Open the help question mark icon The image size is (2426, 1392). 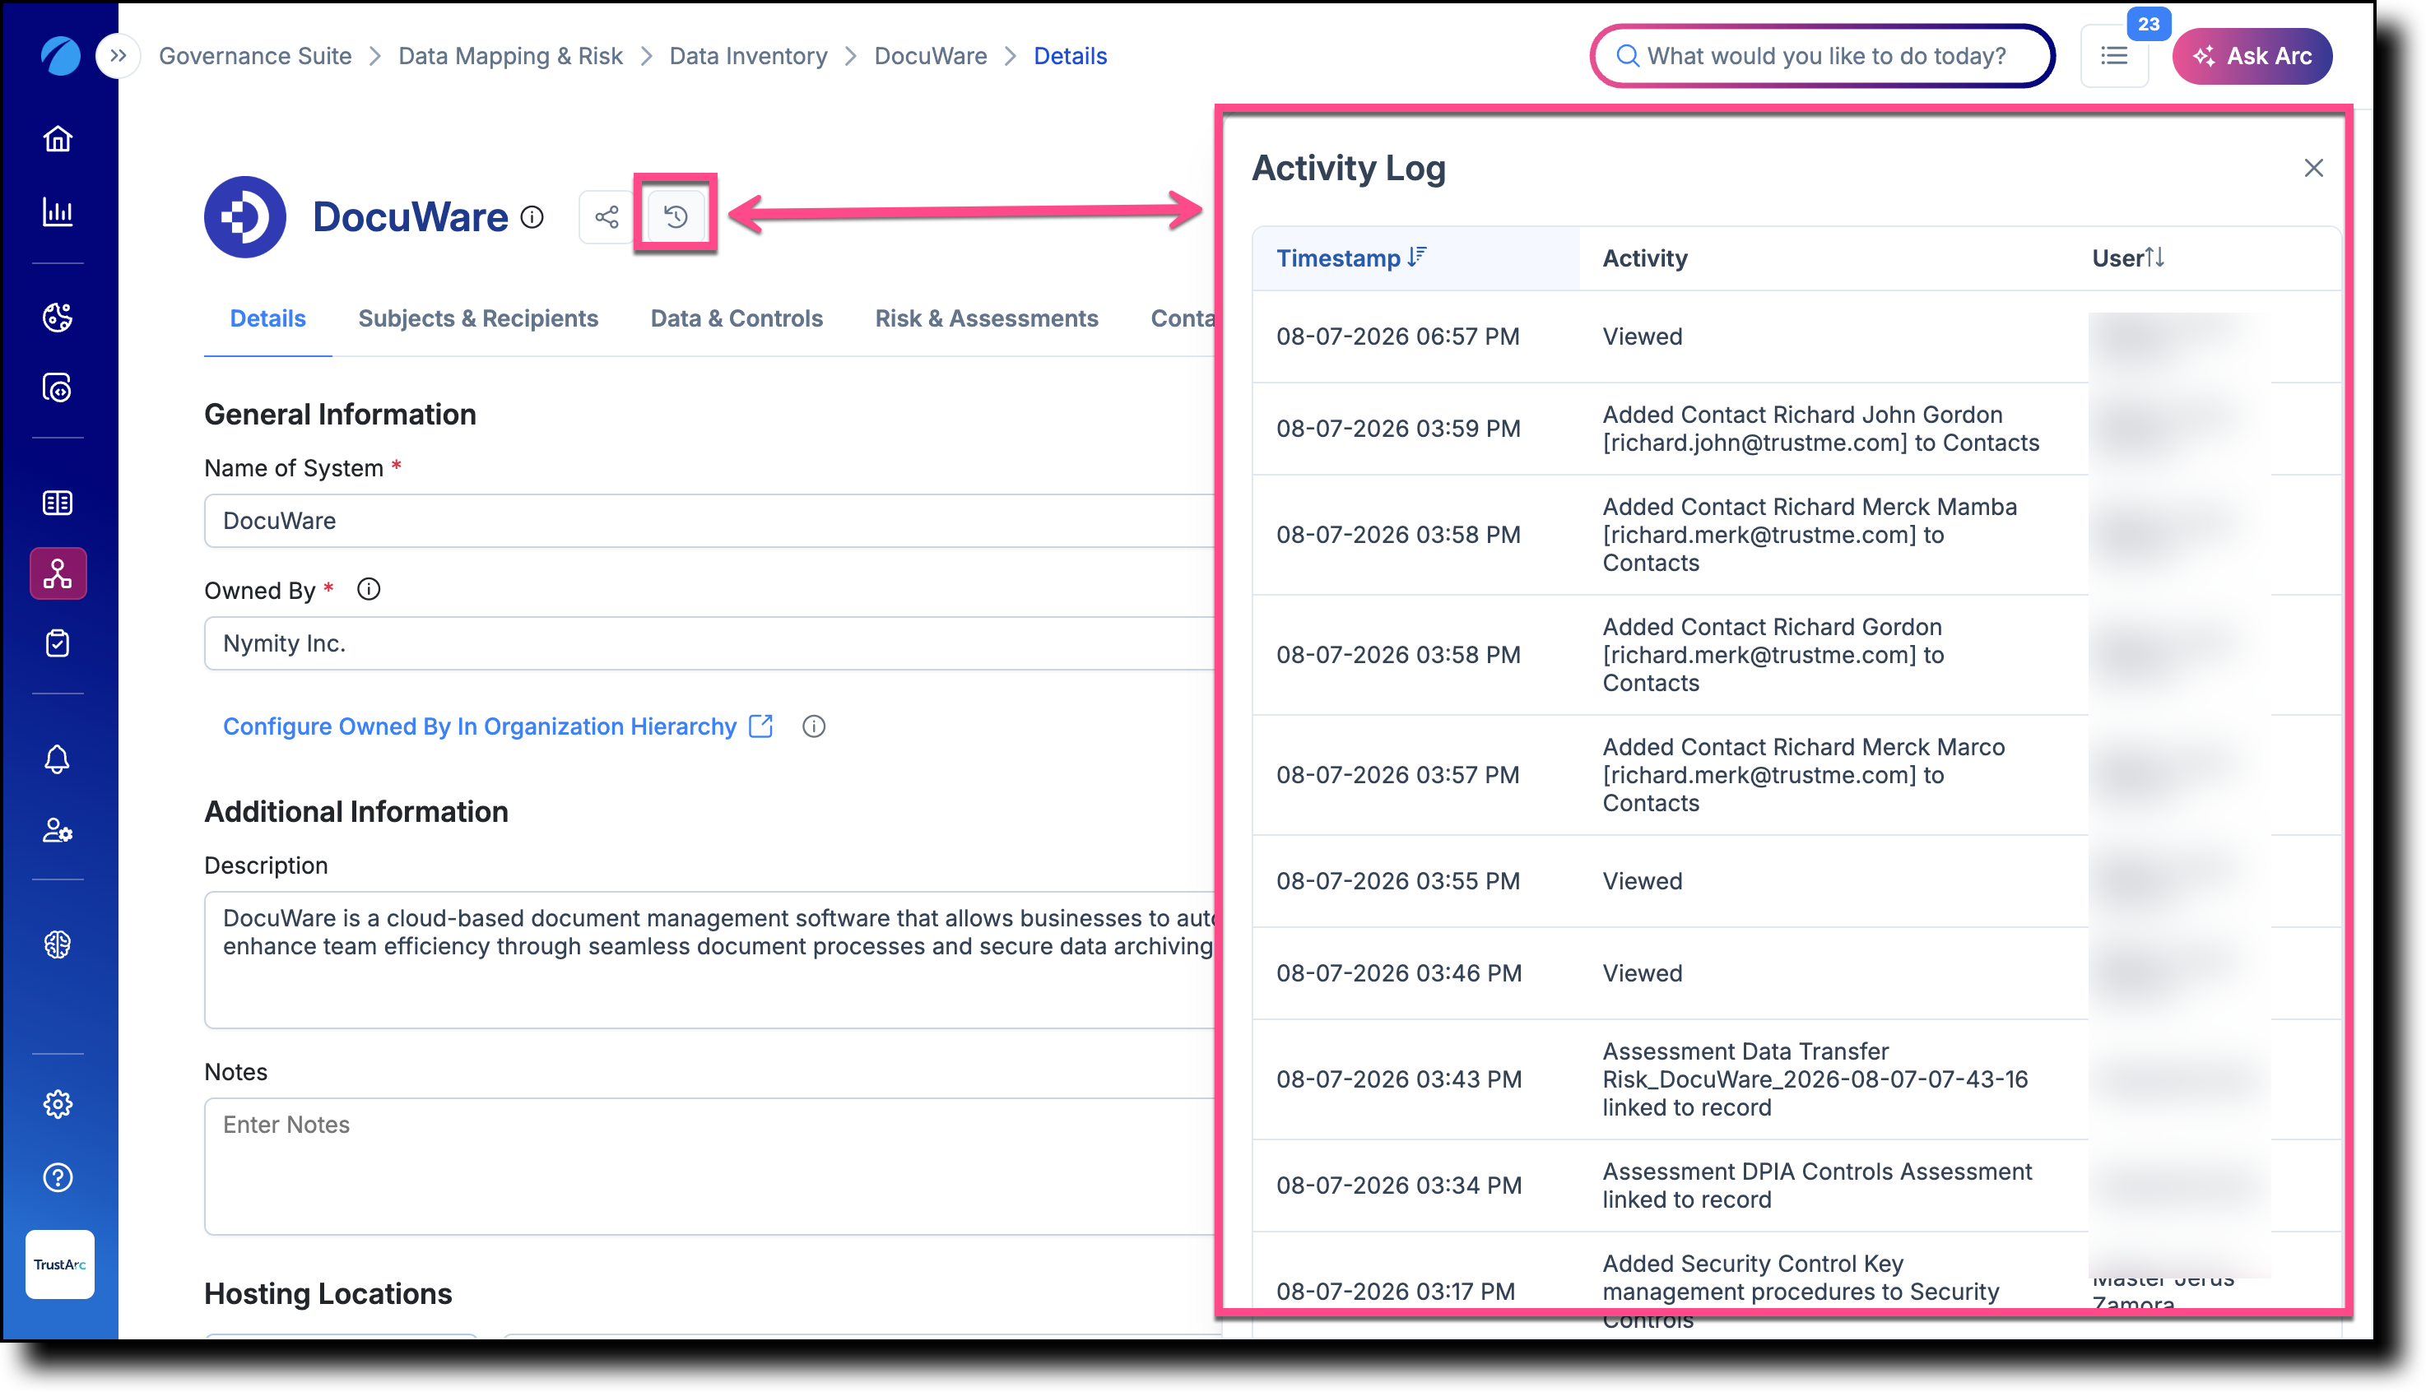tap(58, 1177)
